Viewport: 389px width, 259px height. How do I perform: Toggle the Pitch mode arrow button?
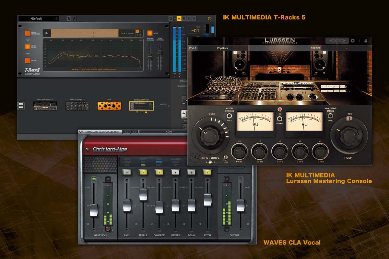(207, 173)
